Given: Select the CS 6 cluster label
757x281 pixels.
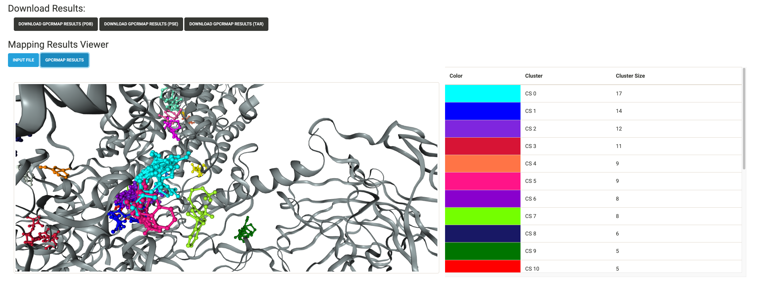Looking at the screenshot, I should [531, 199].
